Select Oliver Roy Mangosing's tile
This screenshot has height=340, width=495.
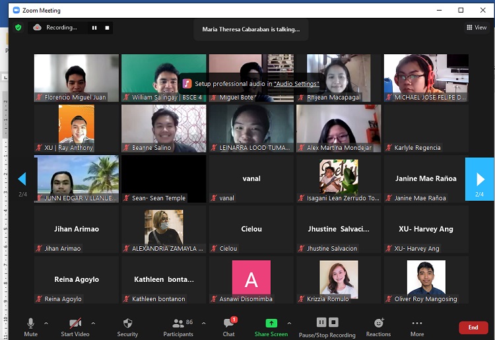click(x=426, y=280)
